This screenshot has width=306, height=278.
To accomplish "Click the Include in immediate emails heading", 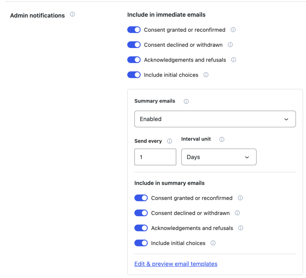I will coord(166,15).
